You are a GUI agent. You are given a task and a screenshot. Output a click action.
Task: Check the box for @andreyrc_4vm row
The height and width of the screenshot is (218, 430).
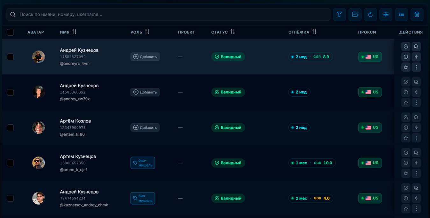(10, 57)
